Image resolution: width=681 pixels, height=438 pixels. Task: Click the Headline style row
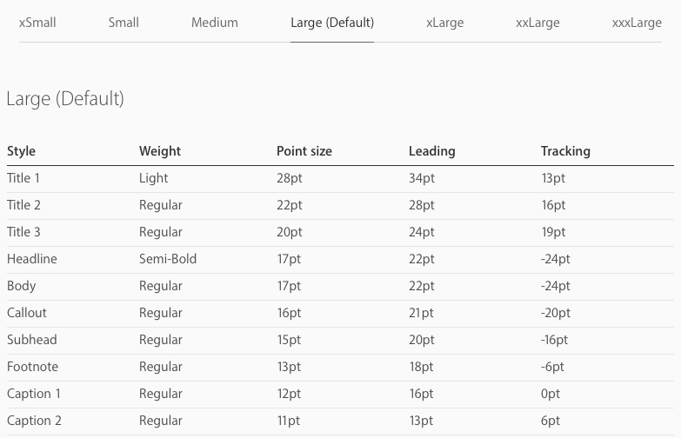[341, 259]
